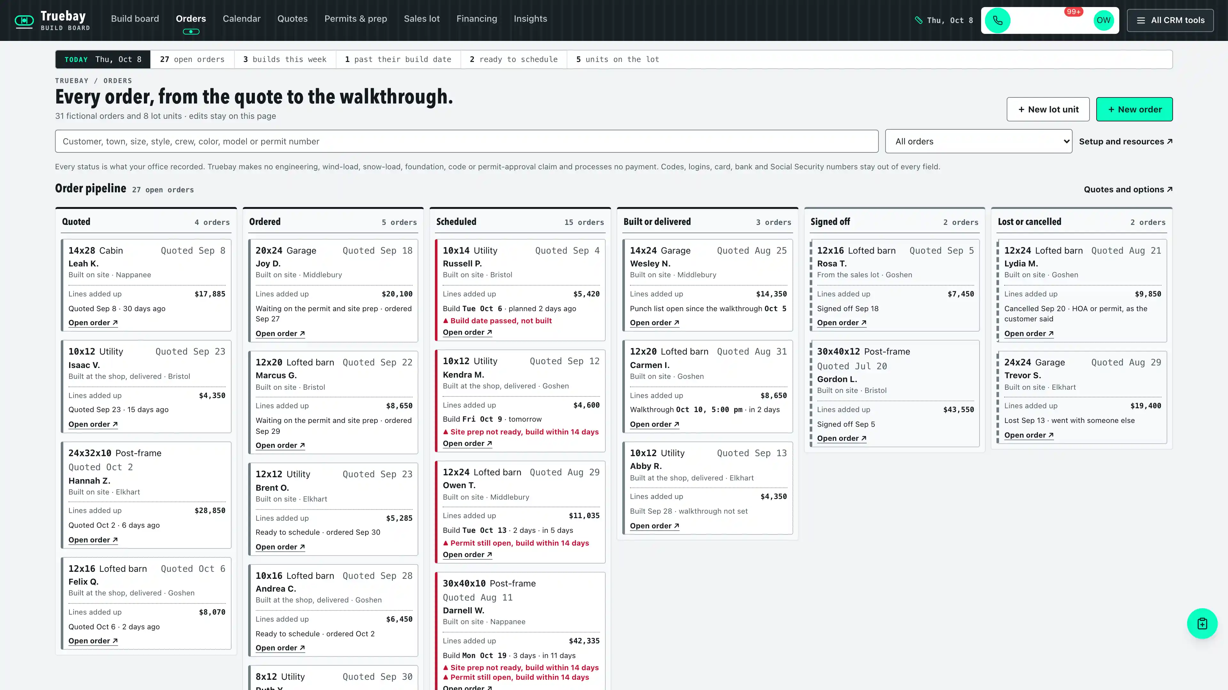Open the floating clipboard button
The width and height of the screenshot is (1228, 690).
tap(1202, 623)
